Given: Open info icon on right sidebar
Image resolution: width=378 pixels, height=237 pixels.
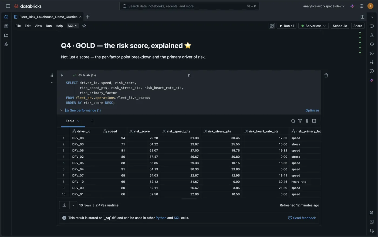Looking at the screenshot, I should [372, 71].
